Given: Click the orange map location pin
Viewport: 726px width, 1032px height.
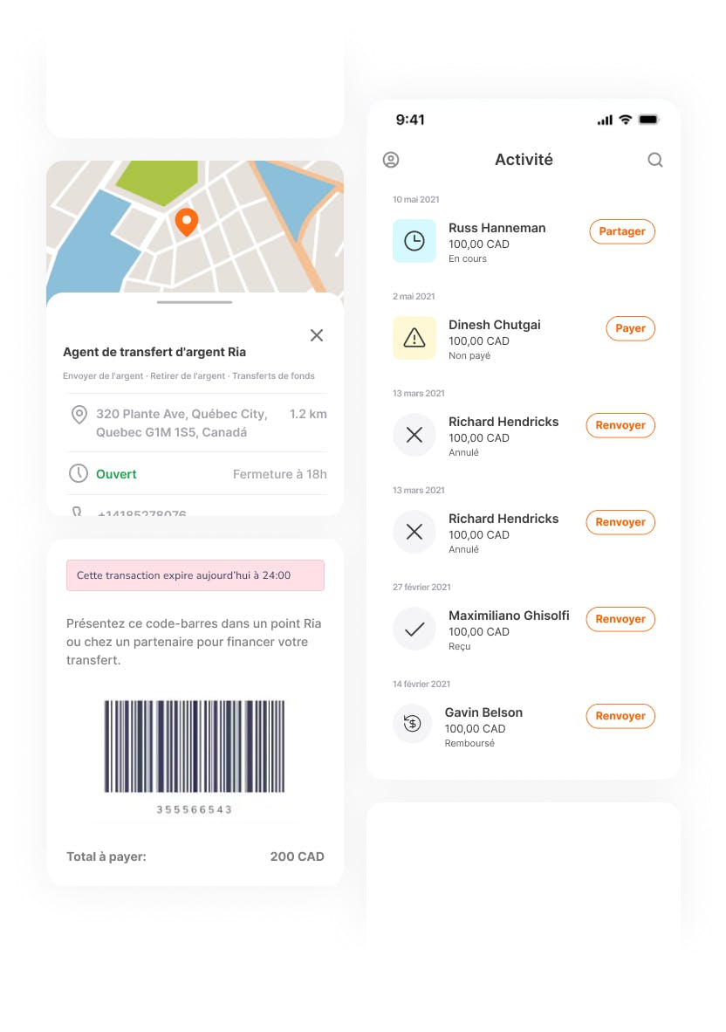Looking at the screenshot, I should [186, 222].
